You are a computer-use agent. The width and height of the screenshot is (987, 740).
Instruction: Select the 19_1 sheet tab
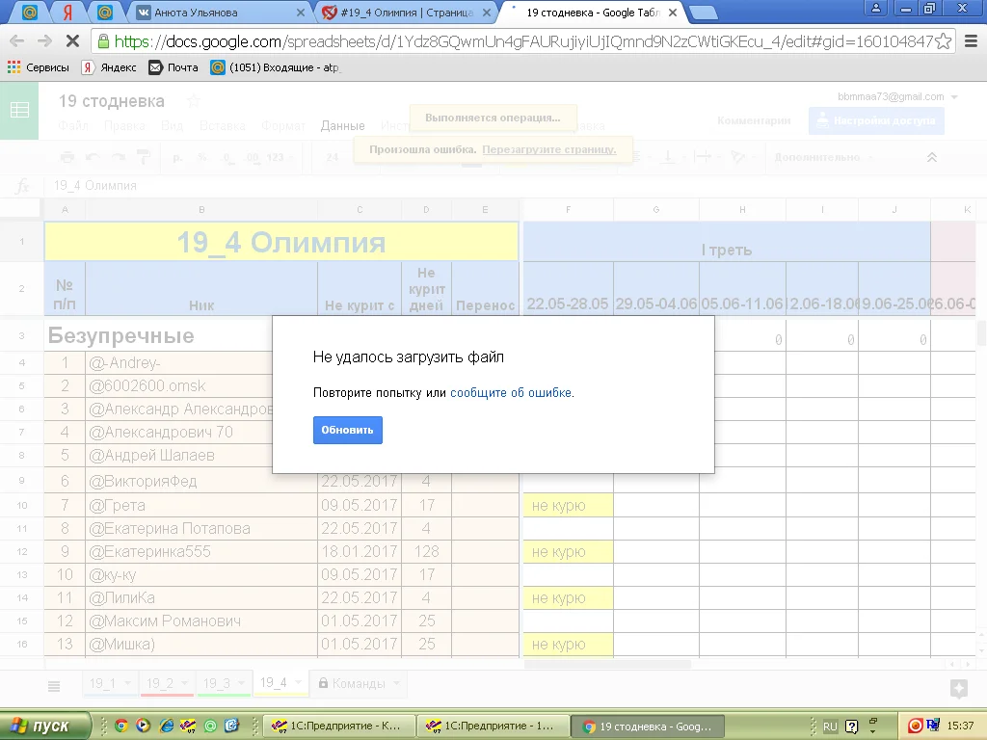point(102,684)
